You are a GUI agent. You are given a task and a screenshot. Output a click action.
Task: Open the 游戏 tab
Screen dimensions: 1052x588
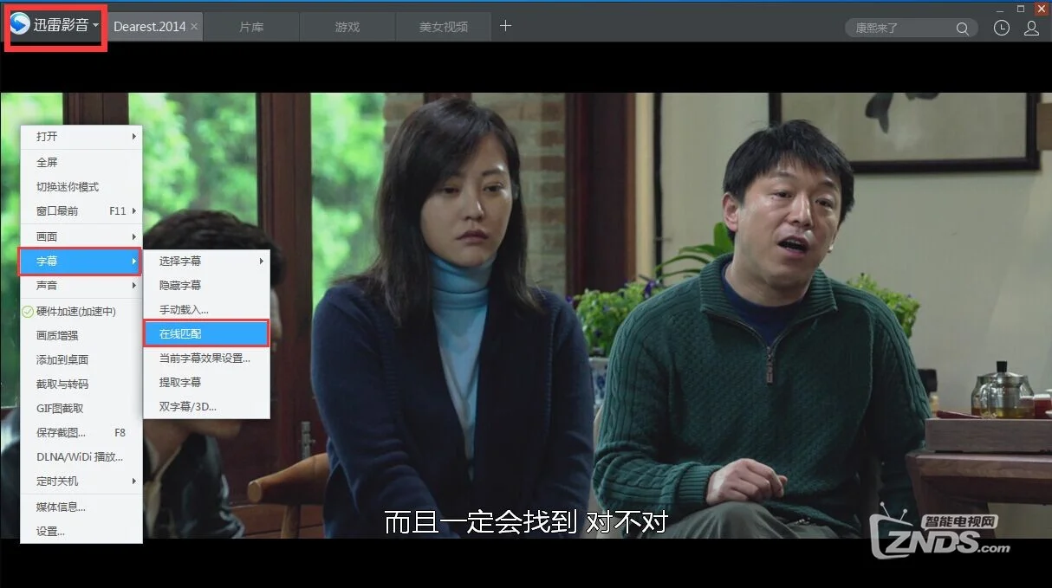(347, 27)
